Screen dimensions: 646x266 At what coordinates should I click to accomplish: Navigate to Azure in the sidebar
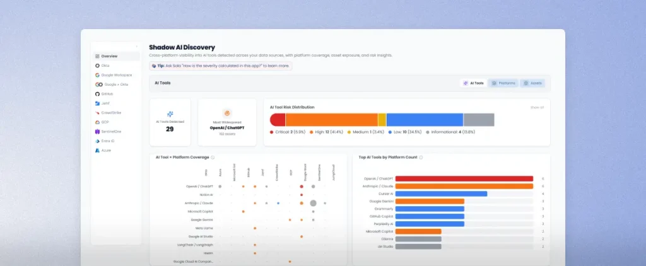point(105,151)
